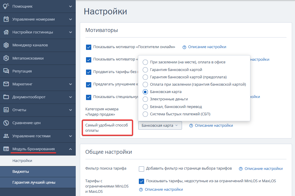The height and width of the screenshot is (196, 295).
Task: Click the flower icon beside Менеджер каналов
Action: [x=6, y=45]
